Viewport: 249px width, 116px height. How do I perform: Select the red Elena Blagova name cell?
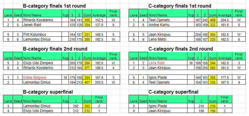tap(42, 78)
